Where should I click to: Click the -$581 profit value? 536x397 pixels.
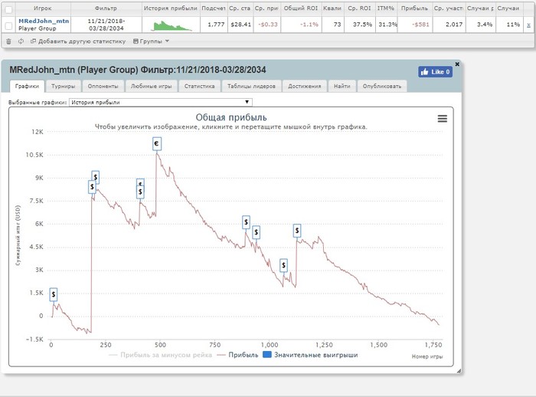point(420,25)
